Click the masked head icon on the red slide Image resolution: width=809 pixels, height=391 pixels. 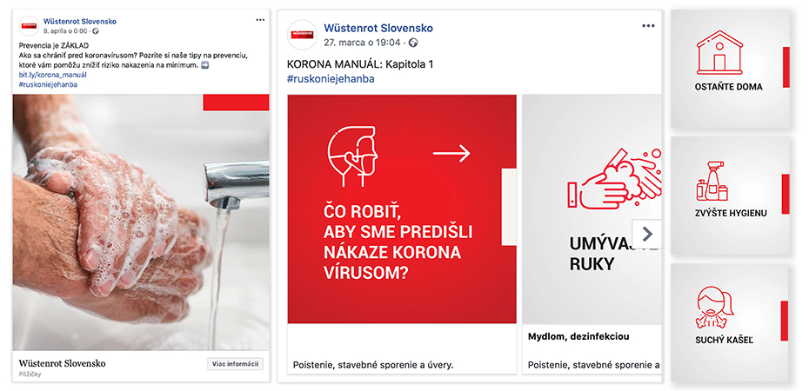click(353, 157)
